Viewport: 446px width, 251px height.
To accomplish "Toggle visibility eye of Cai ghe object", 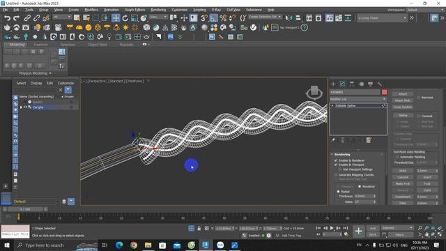I will click(25, 107).
